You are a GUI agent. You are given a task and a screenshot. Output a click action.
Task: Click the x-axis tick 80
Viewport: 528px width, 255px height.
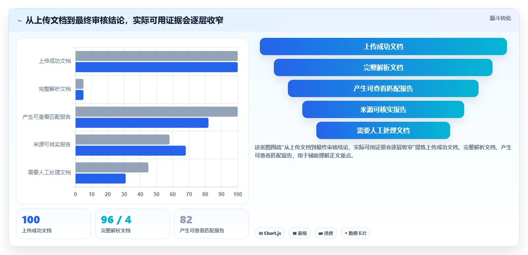[205, 194]
